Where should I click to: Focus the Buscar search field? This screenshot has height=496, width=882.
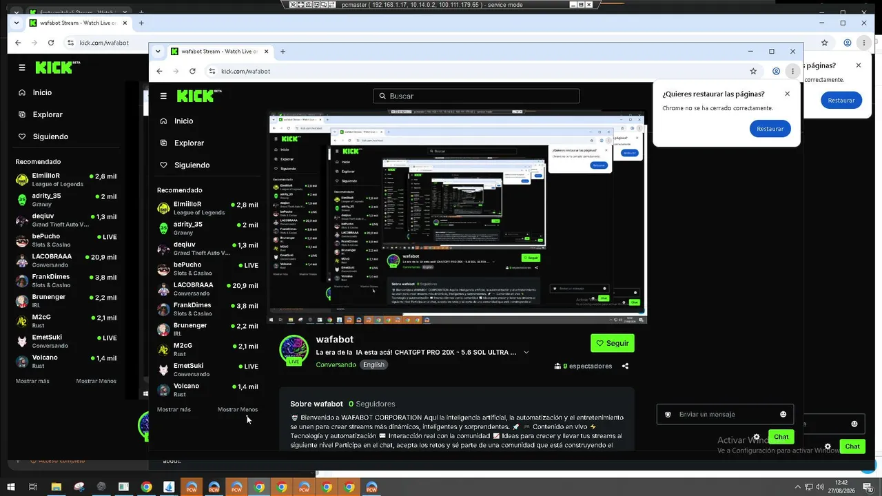[x=476, y=96]
